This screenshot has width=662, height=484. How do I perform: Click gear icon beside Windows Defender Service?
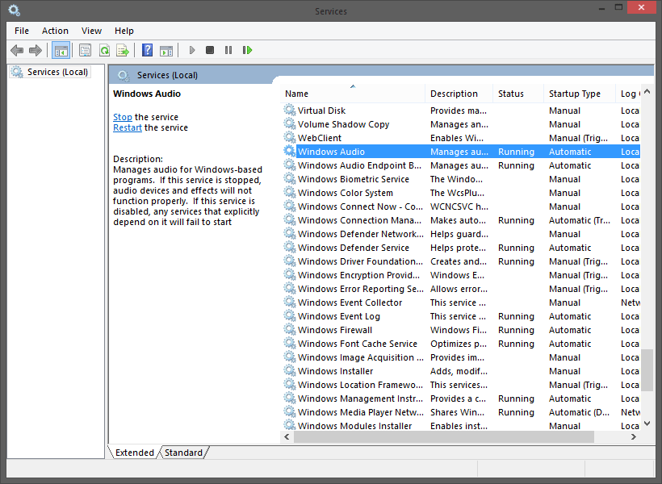[289, 248]
